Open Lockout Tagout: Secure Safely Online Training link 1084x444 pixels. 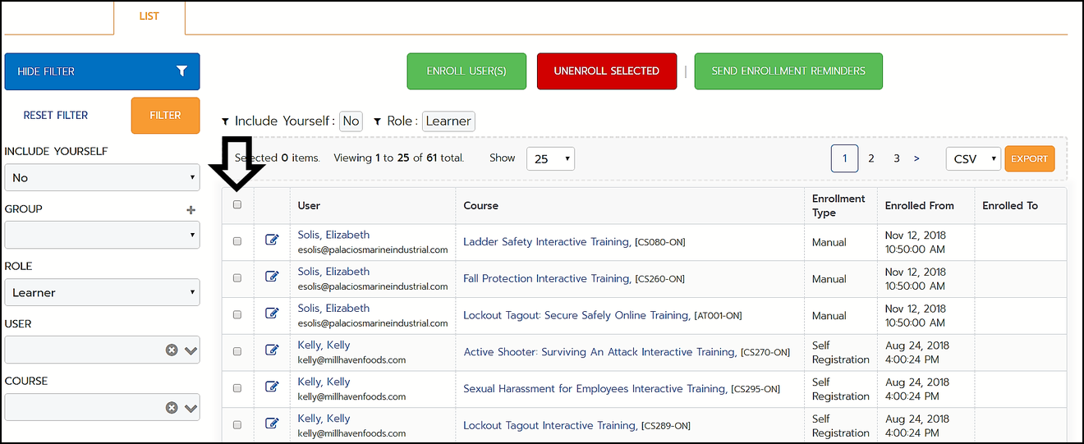pyautogui.click(x=576, y=315)
